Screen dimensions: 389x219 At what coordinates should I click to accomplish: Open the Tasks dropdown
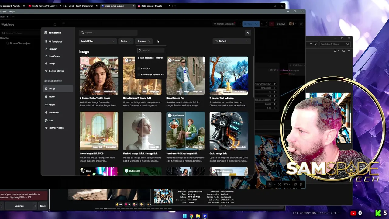click(126, 41)
